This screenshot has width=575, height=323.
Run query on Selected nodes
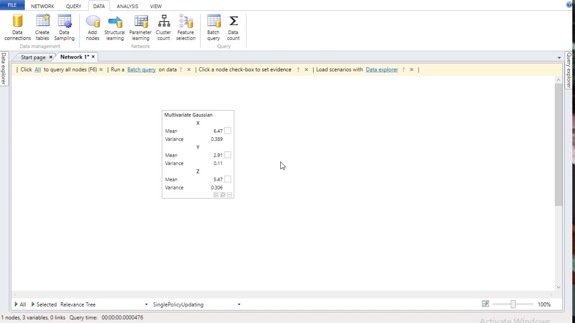pyautogui.click(x=44, y=304)
